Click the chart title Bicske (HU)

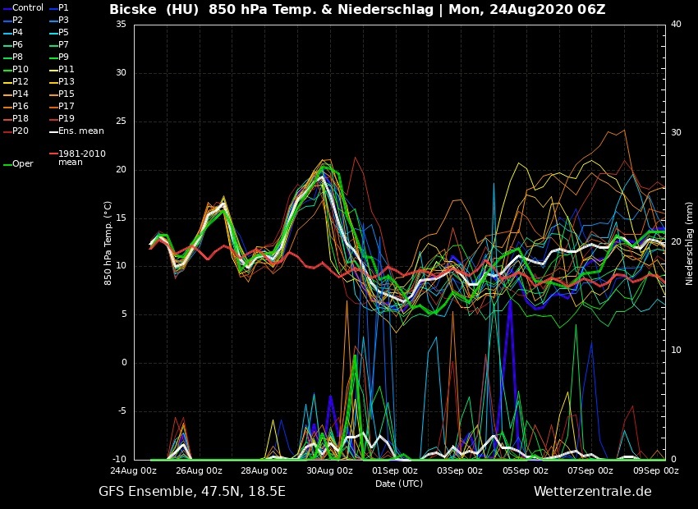coord(155,10)
